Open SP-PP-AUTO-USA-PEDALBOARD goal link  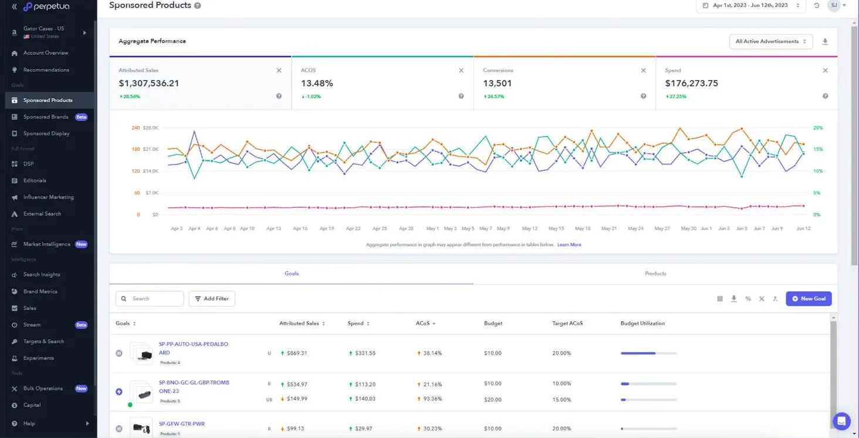pos(194,348)
